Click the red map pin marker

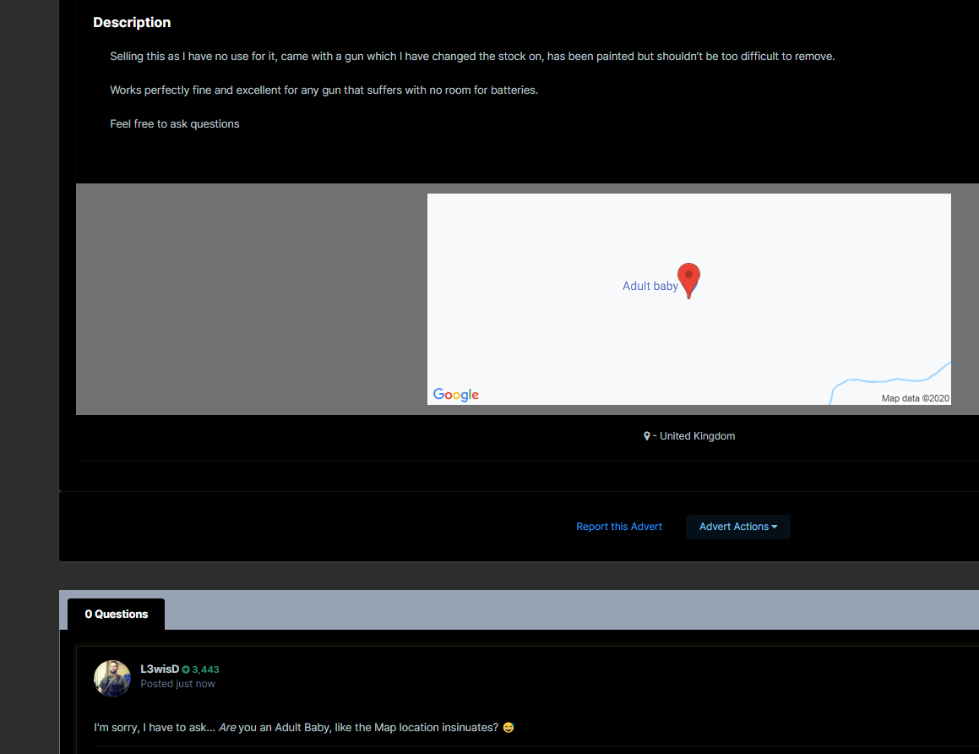click(688, 278)
